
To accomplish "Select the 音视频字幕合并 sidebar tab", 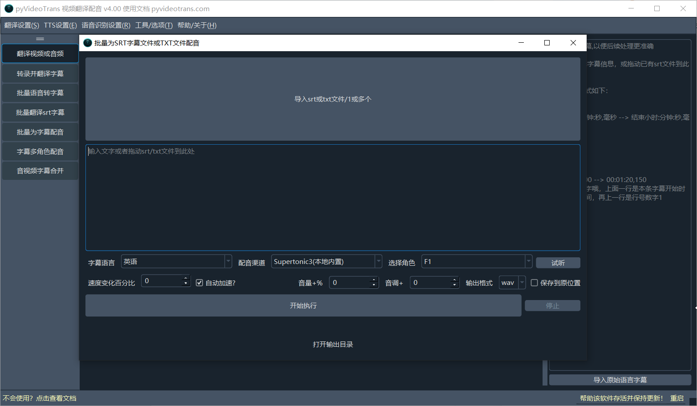I will click(x=40, y=171).
